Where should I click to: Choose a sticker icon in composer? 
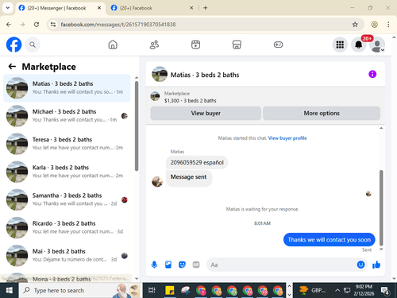(x=182, y=265)
